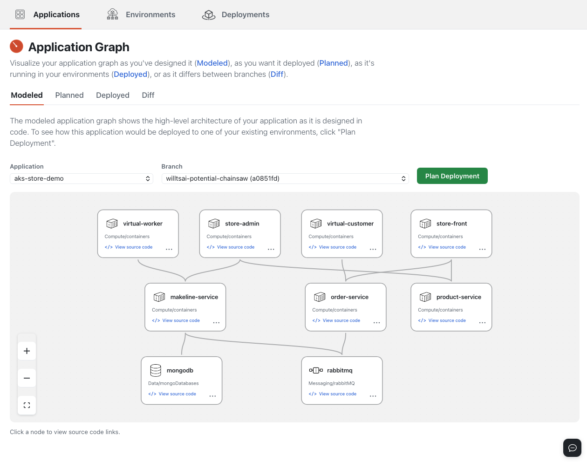587x462 pixels.
Task: Open more options on store-front node
Action: (x=483, y=249)
